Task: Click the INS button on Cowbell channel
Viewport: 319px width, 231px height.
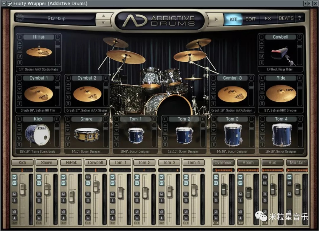Action: [x=88, y=177]
